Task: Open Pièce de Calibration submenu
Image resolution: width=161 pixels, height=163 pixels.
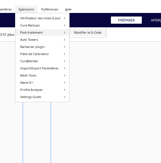Action: pos(42,54)
